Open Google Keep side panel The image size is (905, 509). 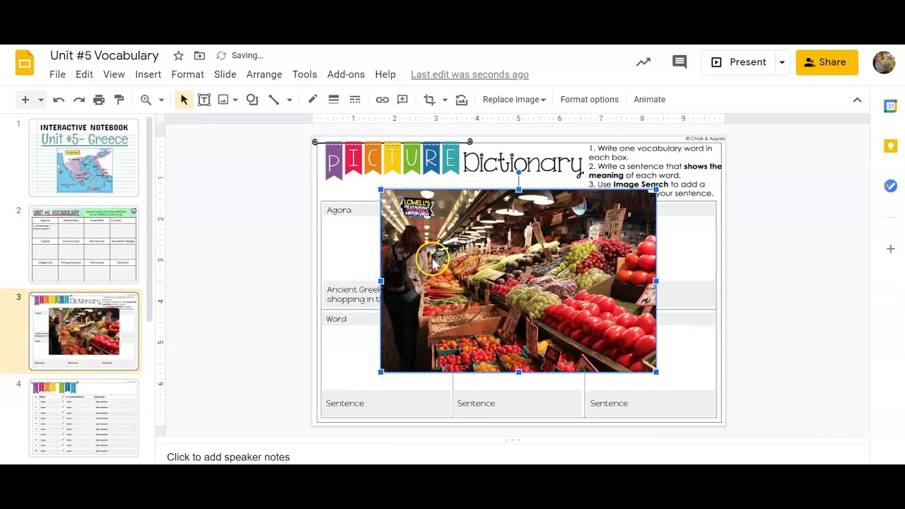coord(891,146)
